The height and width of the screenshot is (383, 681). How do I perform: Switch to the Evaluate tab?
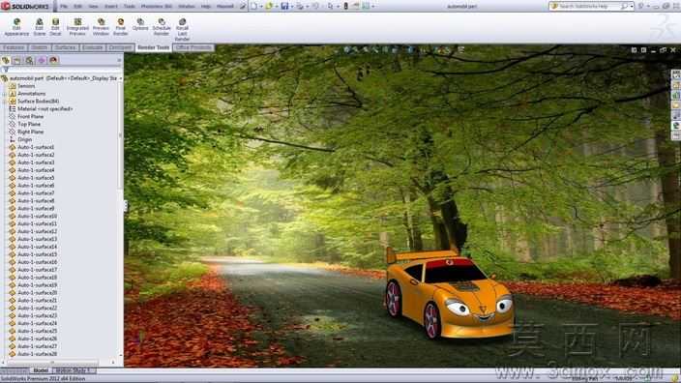pos(93,47)
